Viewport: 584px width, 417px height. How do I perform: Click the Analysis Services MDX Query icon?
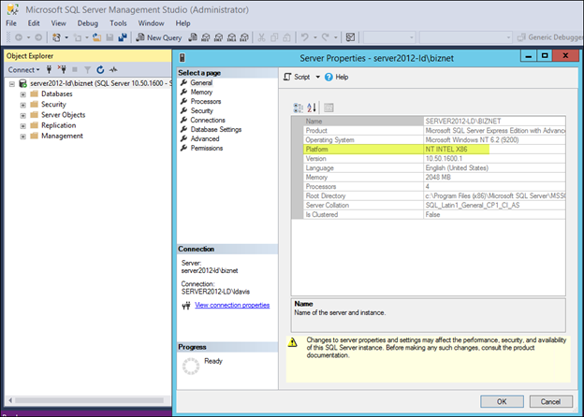[x=206, y=37]
